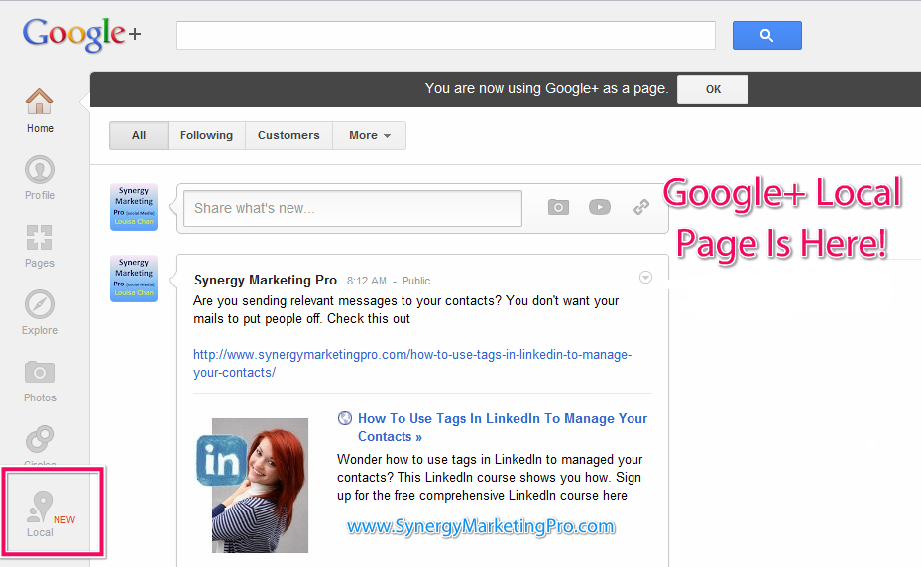This screenshot has width=921, height=567.
Task: Click the 'Wonder how to use tags' description
Action: coord(490,477)
